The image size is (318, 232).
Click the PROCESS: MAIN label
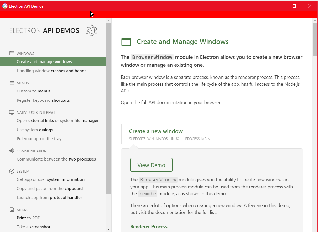coord(197,139)
